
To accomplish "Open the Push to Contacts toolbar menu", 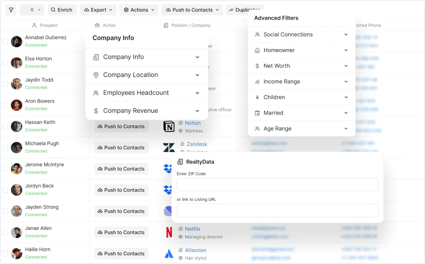I will tap(192, 10).
